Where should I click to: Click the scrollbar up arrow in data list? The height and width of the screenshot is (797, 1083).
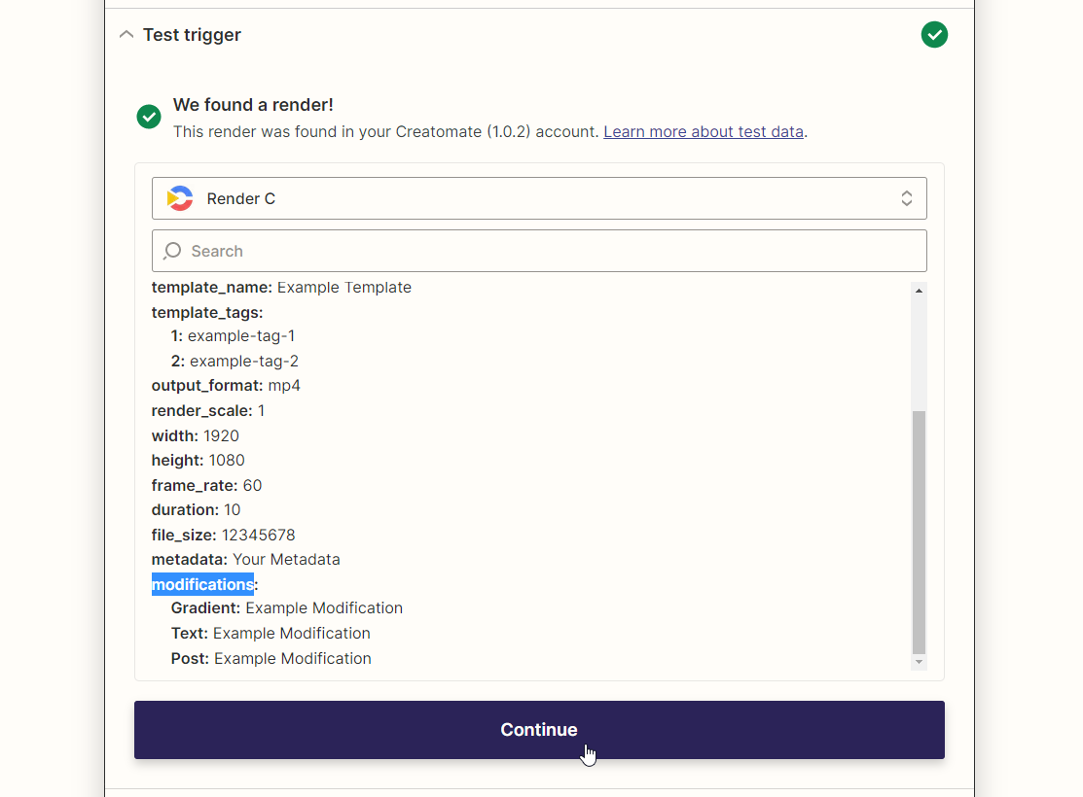(919, 292)
